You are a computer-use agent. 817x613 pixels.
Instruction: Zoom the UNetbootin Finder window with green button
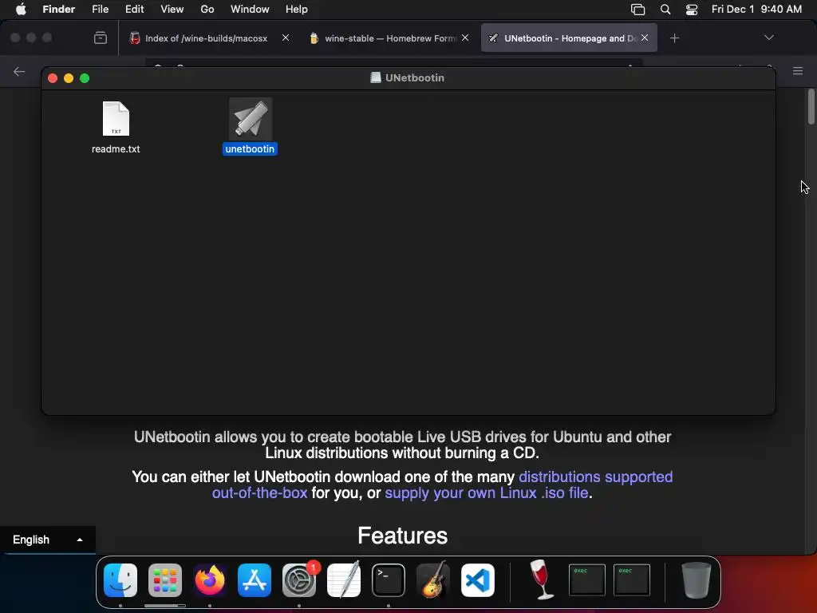[85, 78]
